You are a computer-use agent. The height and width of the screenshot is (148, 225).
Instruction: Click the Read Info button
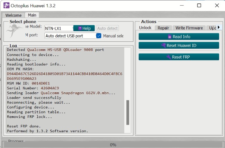point(179,37)
